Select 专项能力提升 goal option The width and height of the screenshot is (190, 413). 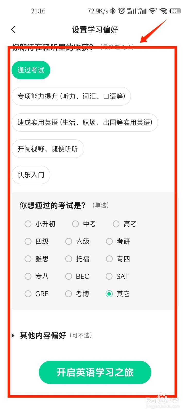click(x=71, y=96)
